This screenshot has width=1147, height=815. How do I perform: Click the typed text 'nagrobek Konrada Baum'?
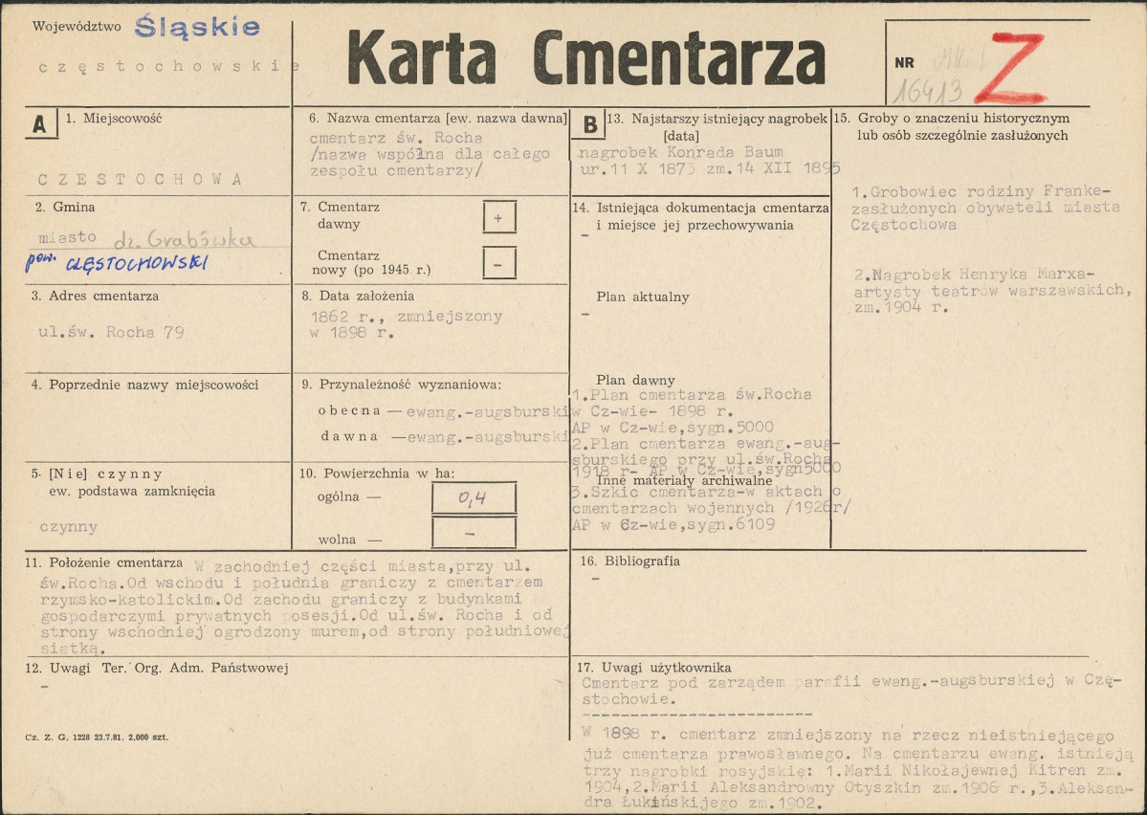pos(680,152)
